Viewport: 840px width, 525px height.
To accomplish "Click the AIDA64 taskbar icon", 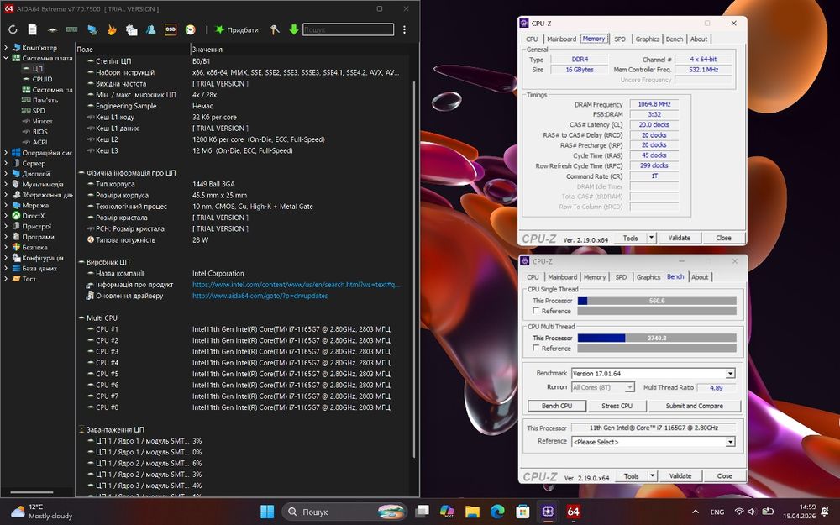I will 573,512.
